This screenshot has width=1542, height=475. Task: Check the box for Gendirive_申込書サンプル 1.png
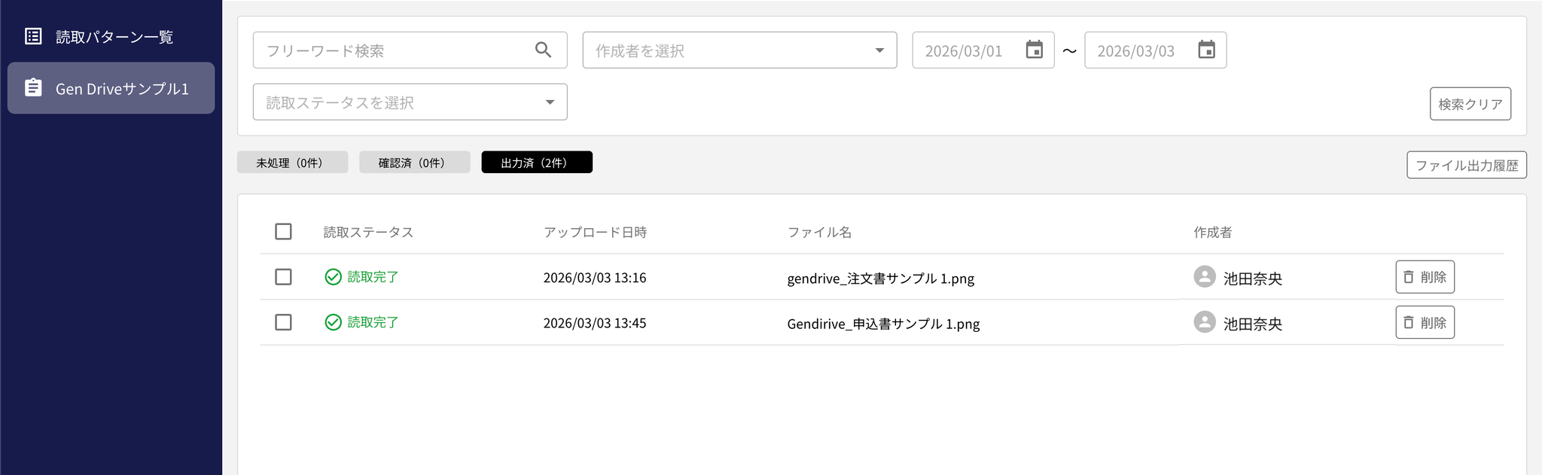[283, 322]
